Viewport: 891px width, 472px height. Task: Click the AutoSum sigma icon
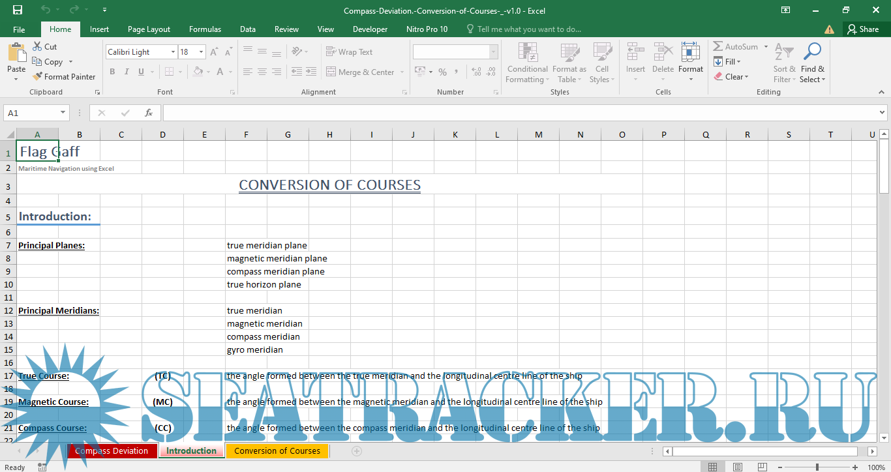pyautogui.click(x=718, y=47)
